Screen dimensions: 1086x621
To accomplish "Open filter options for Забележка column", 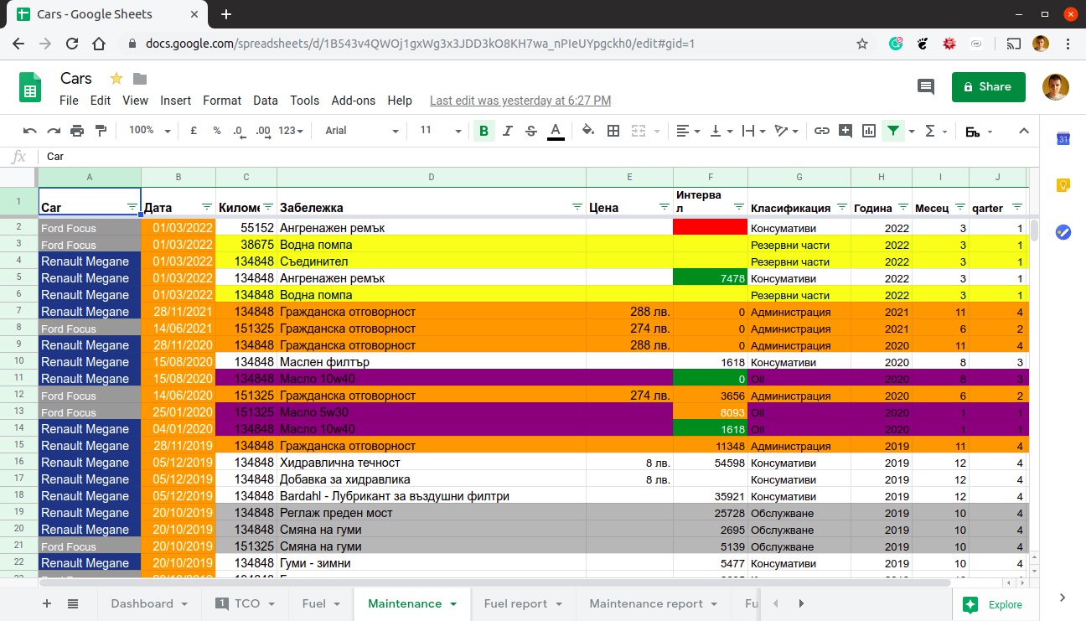I will coord(577,207).
